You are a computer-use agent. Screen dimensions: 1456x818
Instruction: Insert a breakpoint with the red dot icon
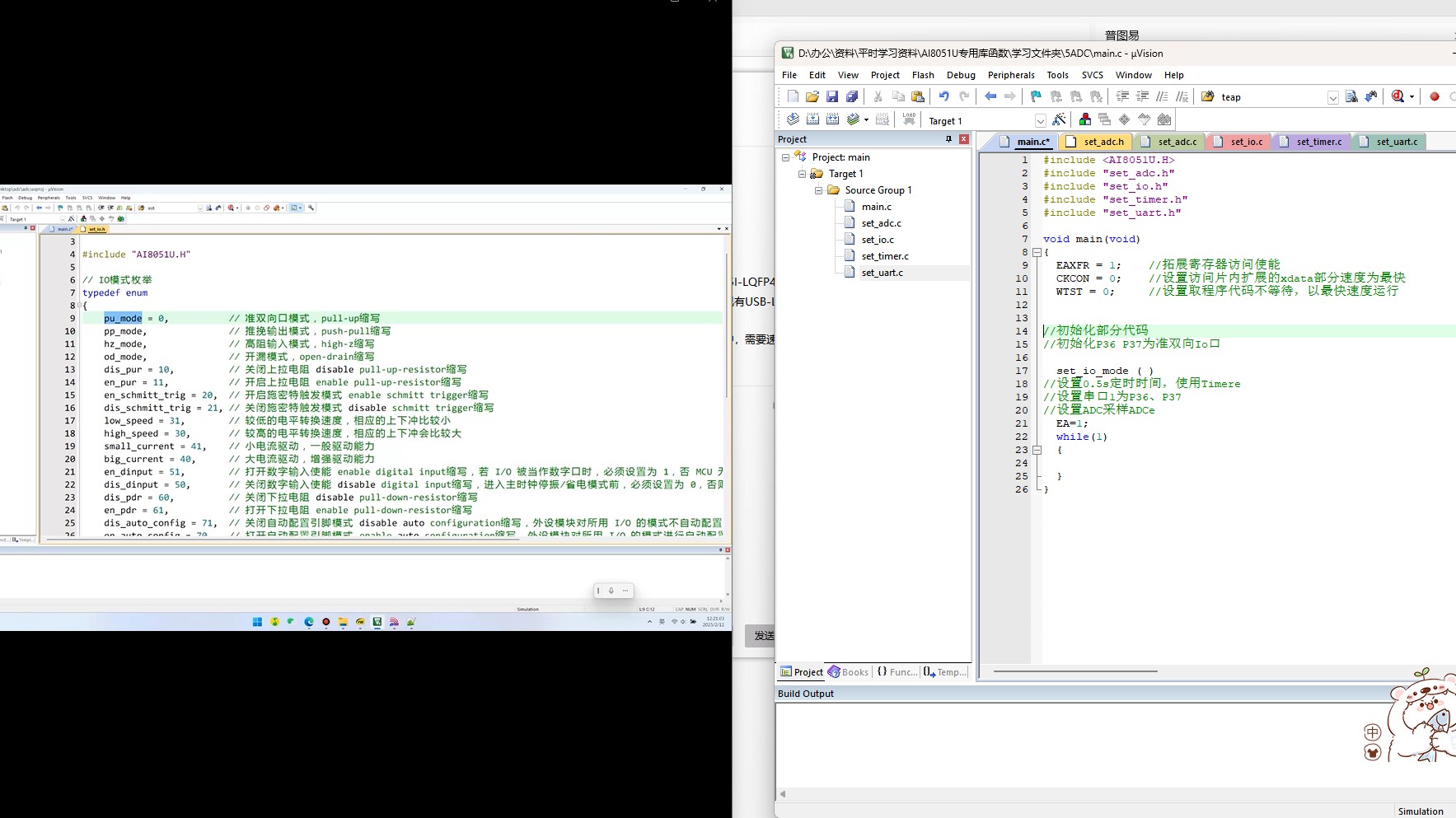click(x=1435, y=96)
